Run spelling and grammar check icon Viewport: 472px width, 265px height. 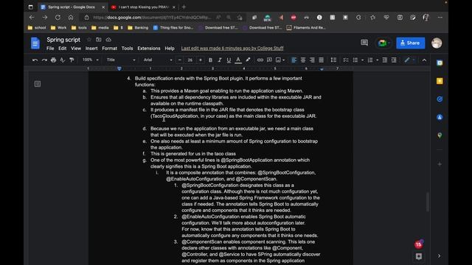pos(62,60)
